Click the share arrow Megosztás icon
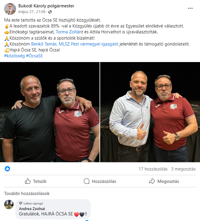The width and height of the screenshot is (200, 221). point(152,181)
